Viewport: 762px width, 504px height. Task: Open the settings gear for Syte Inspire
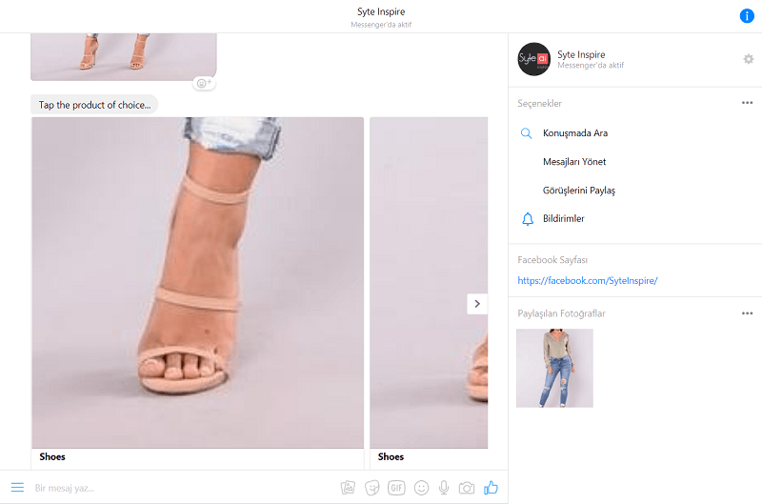748,59
